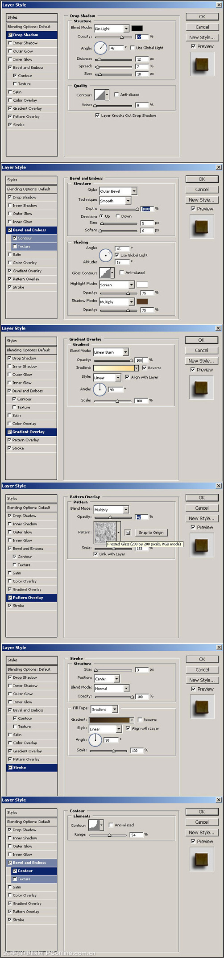Screen dimensions: 224x958
Task: Click the brown Shadow Mode color swatch
Action: (x=142, y=301)
